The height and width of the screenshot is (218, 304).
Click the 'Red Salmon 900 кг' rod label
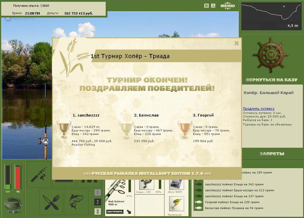tap(116, 203)
